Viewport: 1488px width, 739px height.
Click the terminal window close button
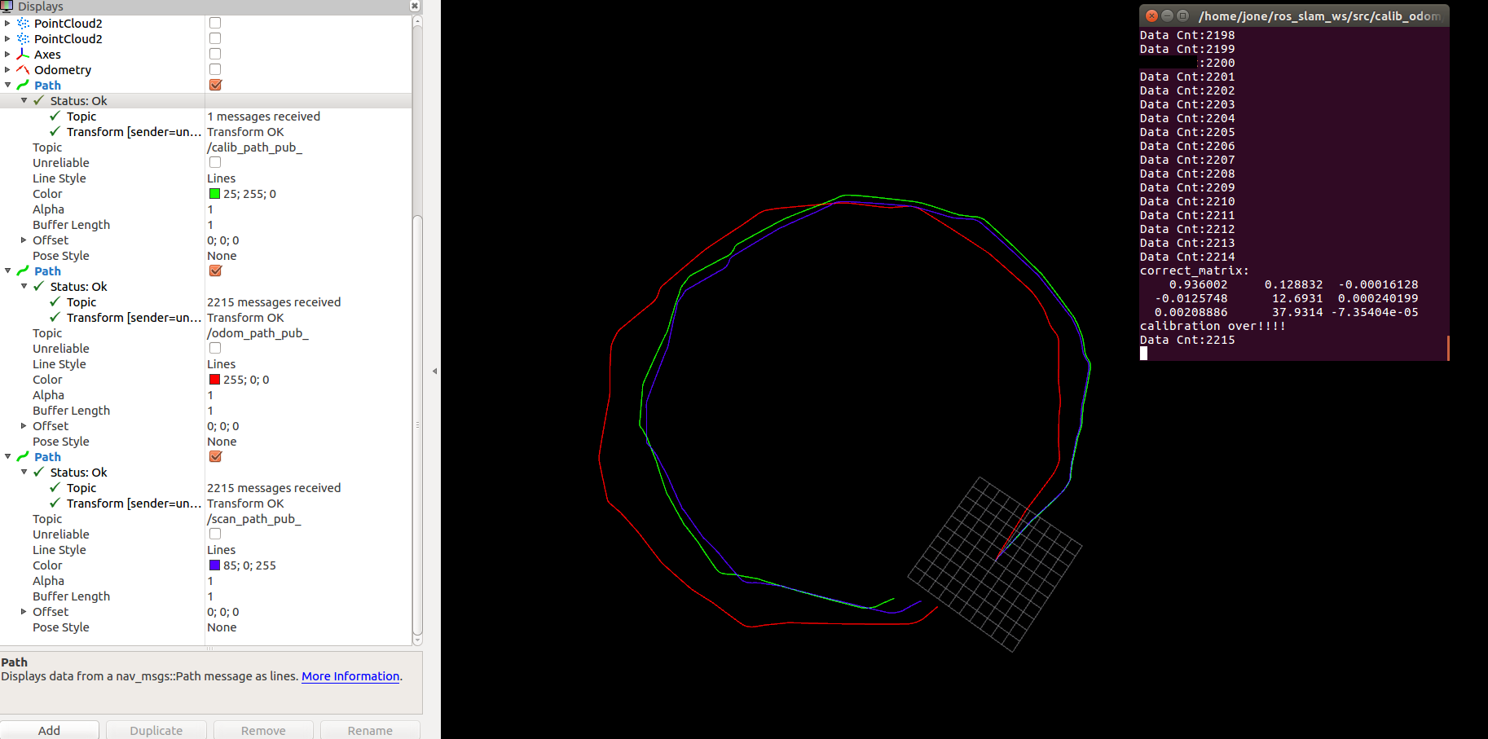tap(1151, 15)
